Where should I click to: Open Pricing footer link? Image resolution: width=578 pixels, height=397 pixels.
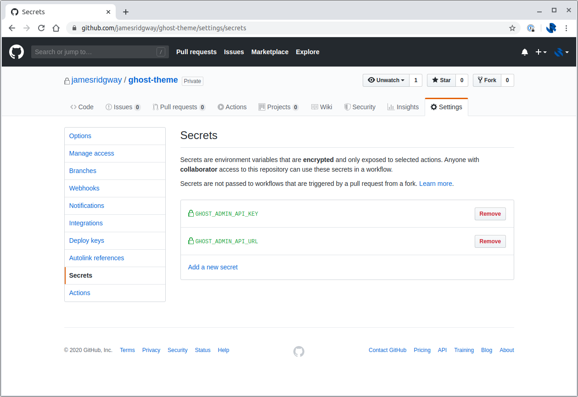[422, 350]
